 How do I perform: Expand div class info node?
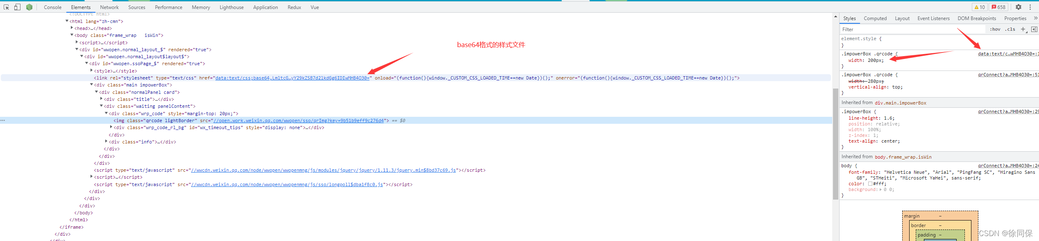tap(106, 141)
